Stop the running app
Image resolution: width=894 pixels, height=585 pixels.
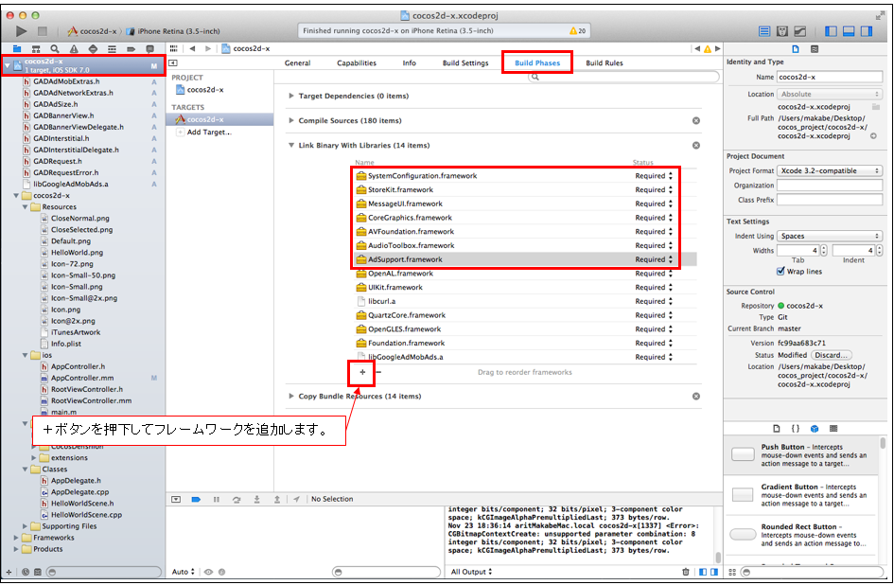(43, 31)
